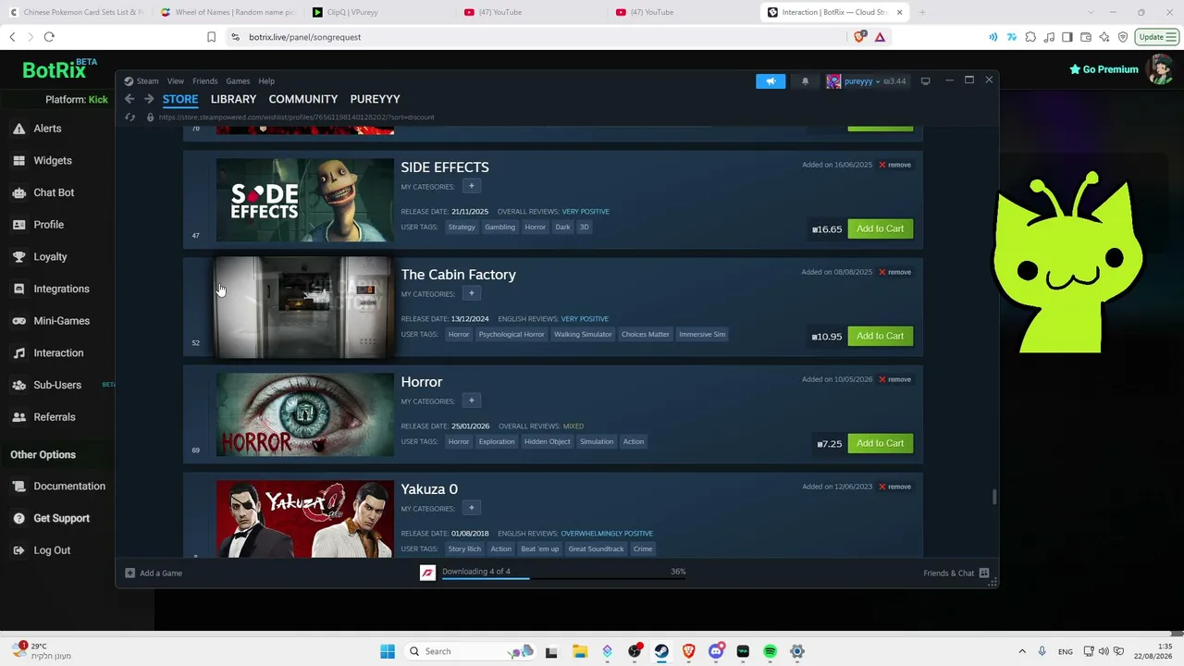Open the View menu in Steam
1184x666 pixels.
pyautogui.click(x=175, y=81)
